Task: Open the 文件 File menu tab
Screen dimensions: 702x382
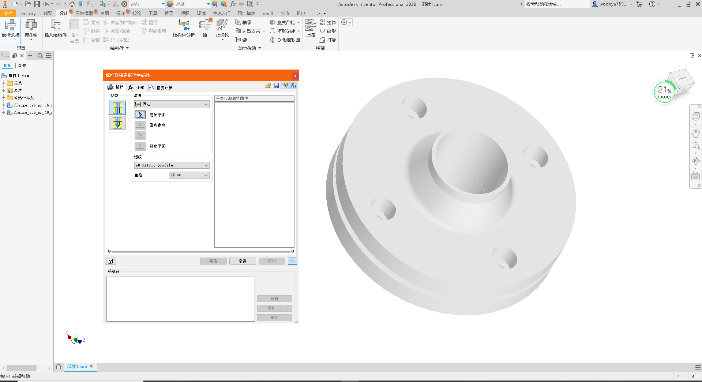Action: click(8, 13)
